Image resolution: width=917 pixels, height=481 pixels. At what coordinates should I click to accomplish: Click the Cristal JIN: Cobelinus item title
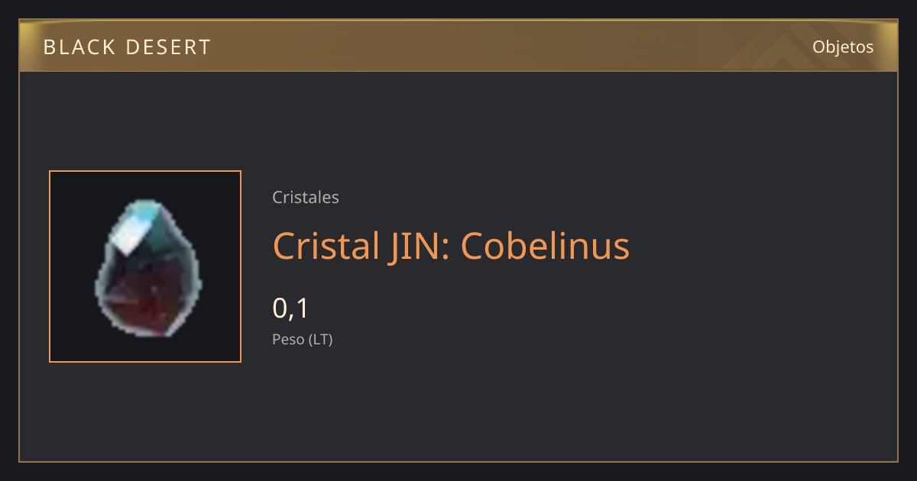point(451,246)
